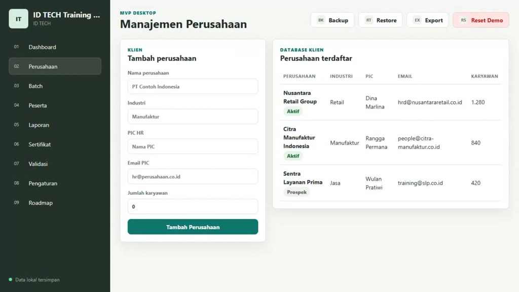This screenshot has height=292, width=519.
Task: Click employee count 420
Action: point(475,182)
